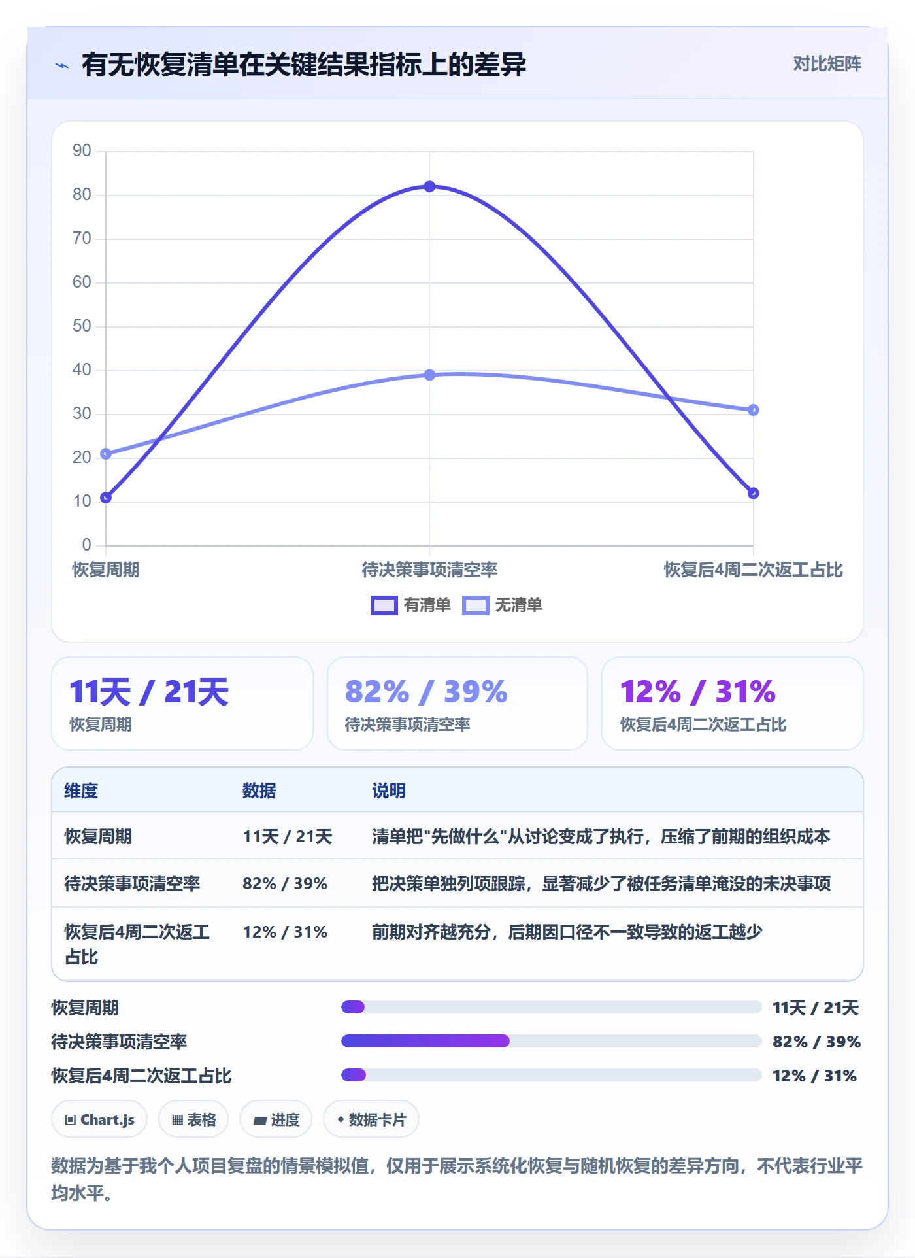Click the description starting 清单把"先做什么"
Viewport: 915px width, 1258px height.
click(601, 837)
